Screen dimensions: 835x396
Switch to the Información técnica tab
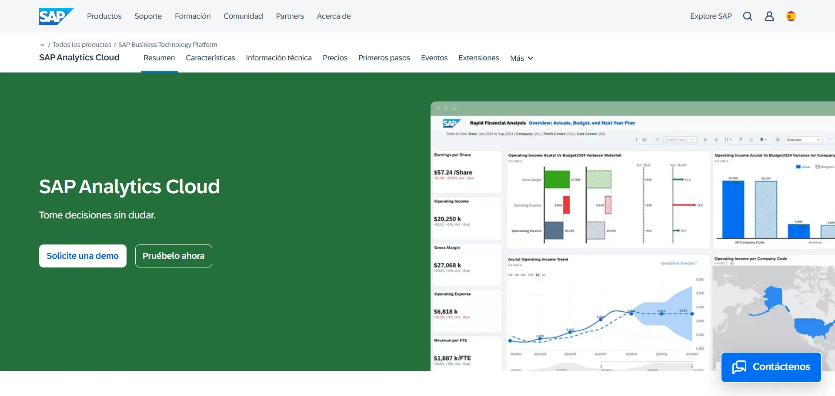(x=279, y=58)
